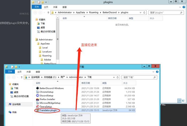Image resolution: width=187 pixels, height=126 pixels.
Task: Click search magnifier in 下載 window
Action: coord(154,77)
